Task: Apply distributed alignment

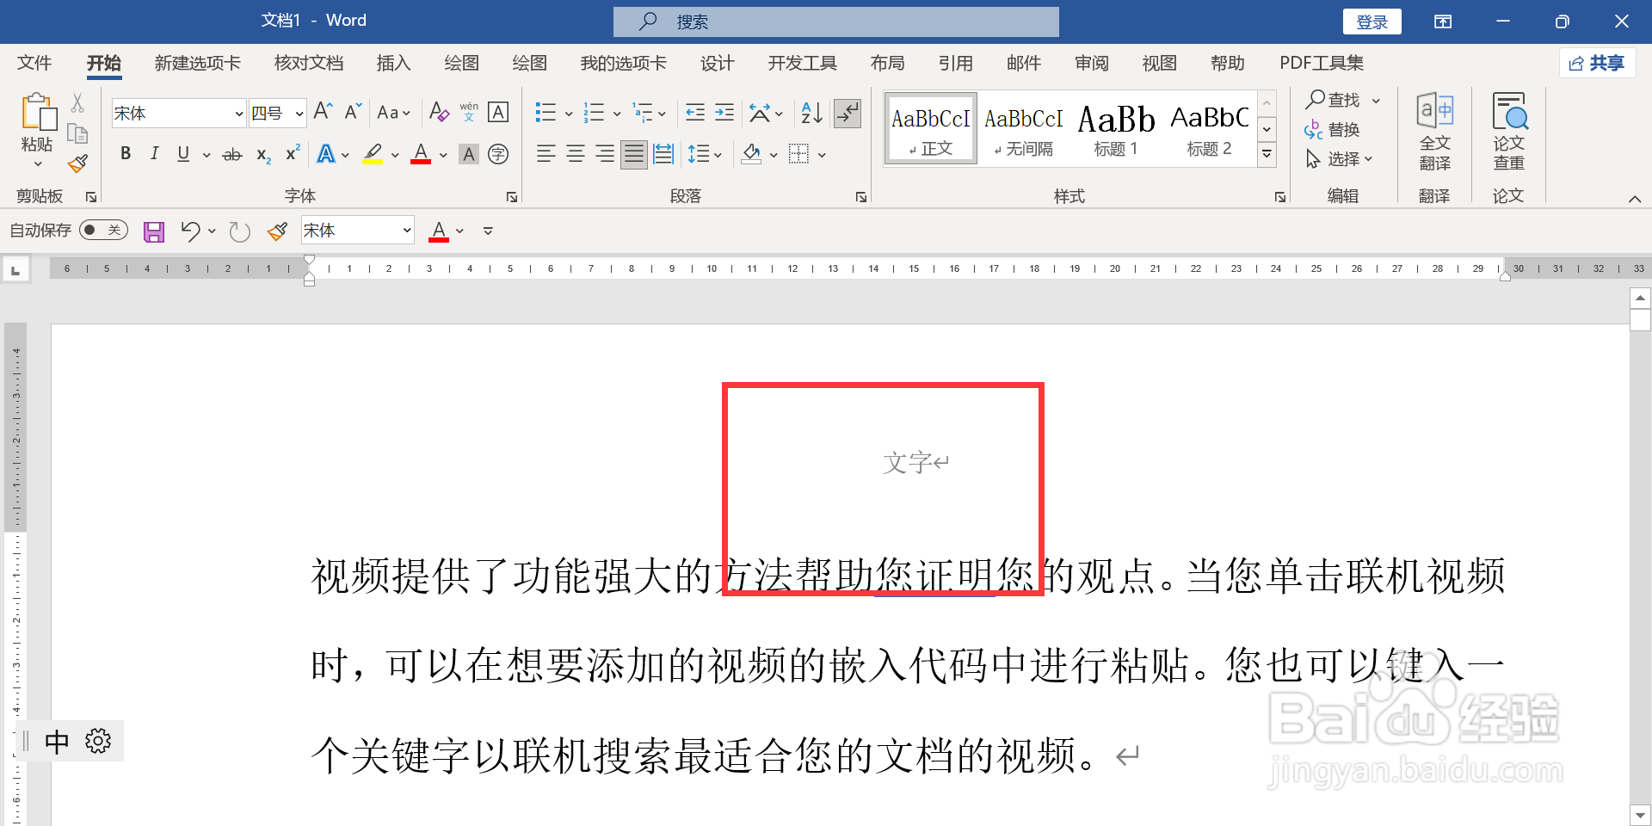Action: click(663, 154)
